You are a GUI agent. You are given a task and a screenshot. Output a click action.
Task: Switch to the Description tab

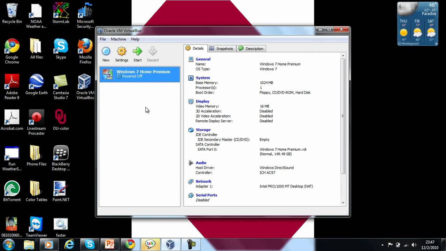[252, 48]
